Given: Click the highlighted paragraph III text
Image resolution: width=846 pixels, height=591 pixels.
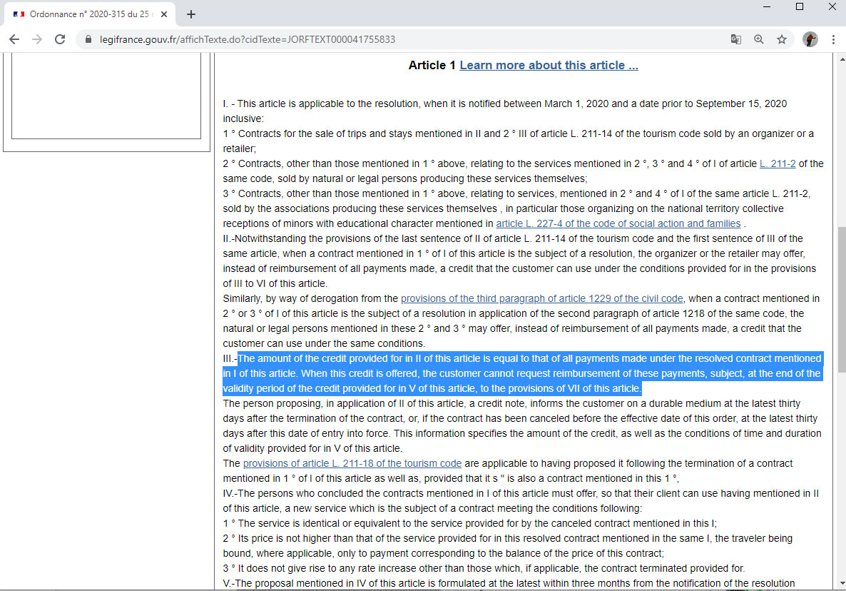Looking at the screenshot, I should point(523,373).
